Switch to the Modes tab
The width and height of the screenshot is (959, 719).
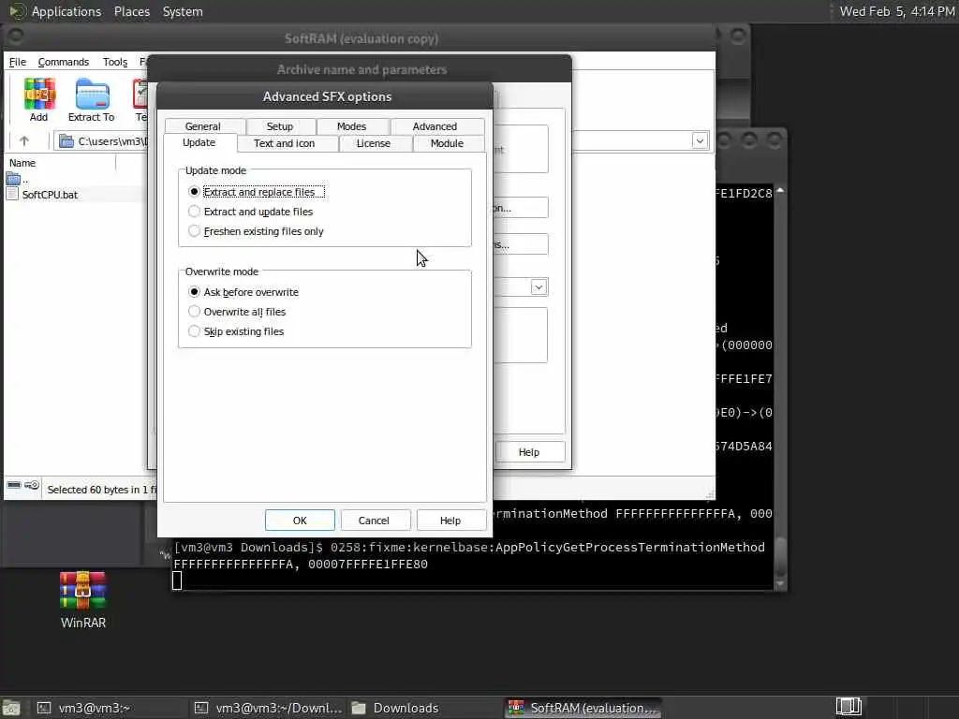pos(352,126)
